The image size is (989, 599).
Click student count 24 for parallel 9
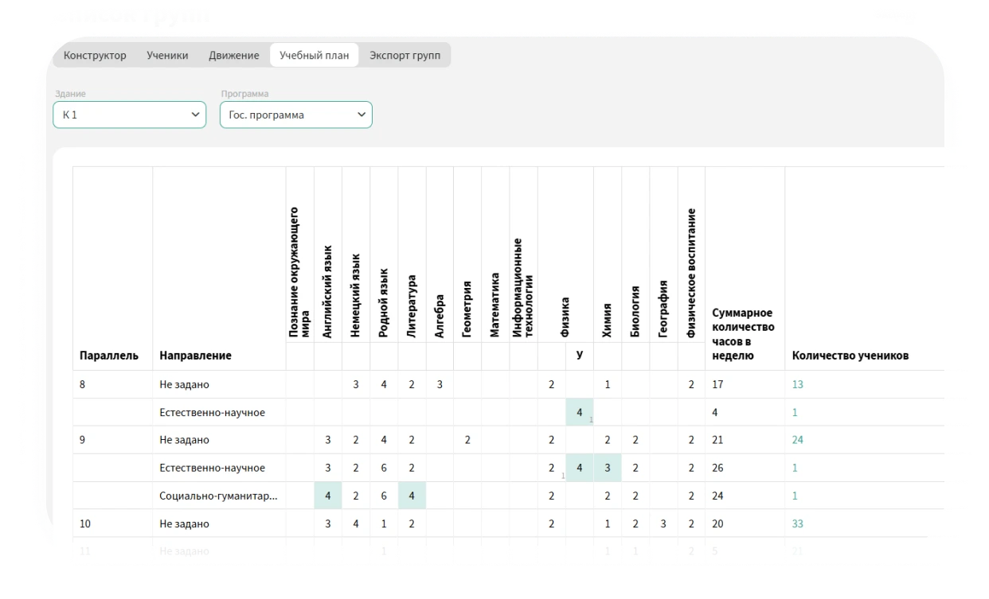[798, 441]
